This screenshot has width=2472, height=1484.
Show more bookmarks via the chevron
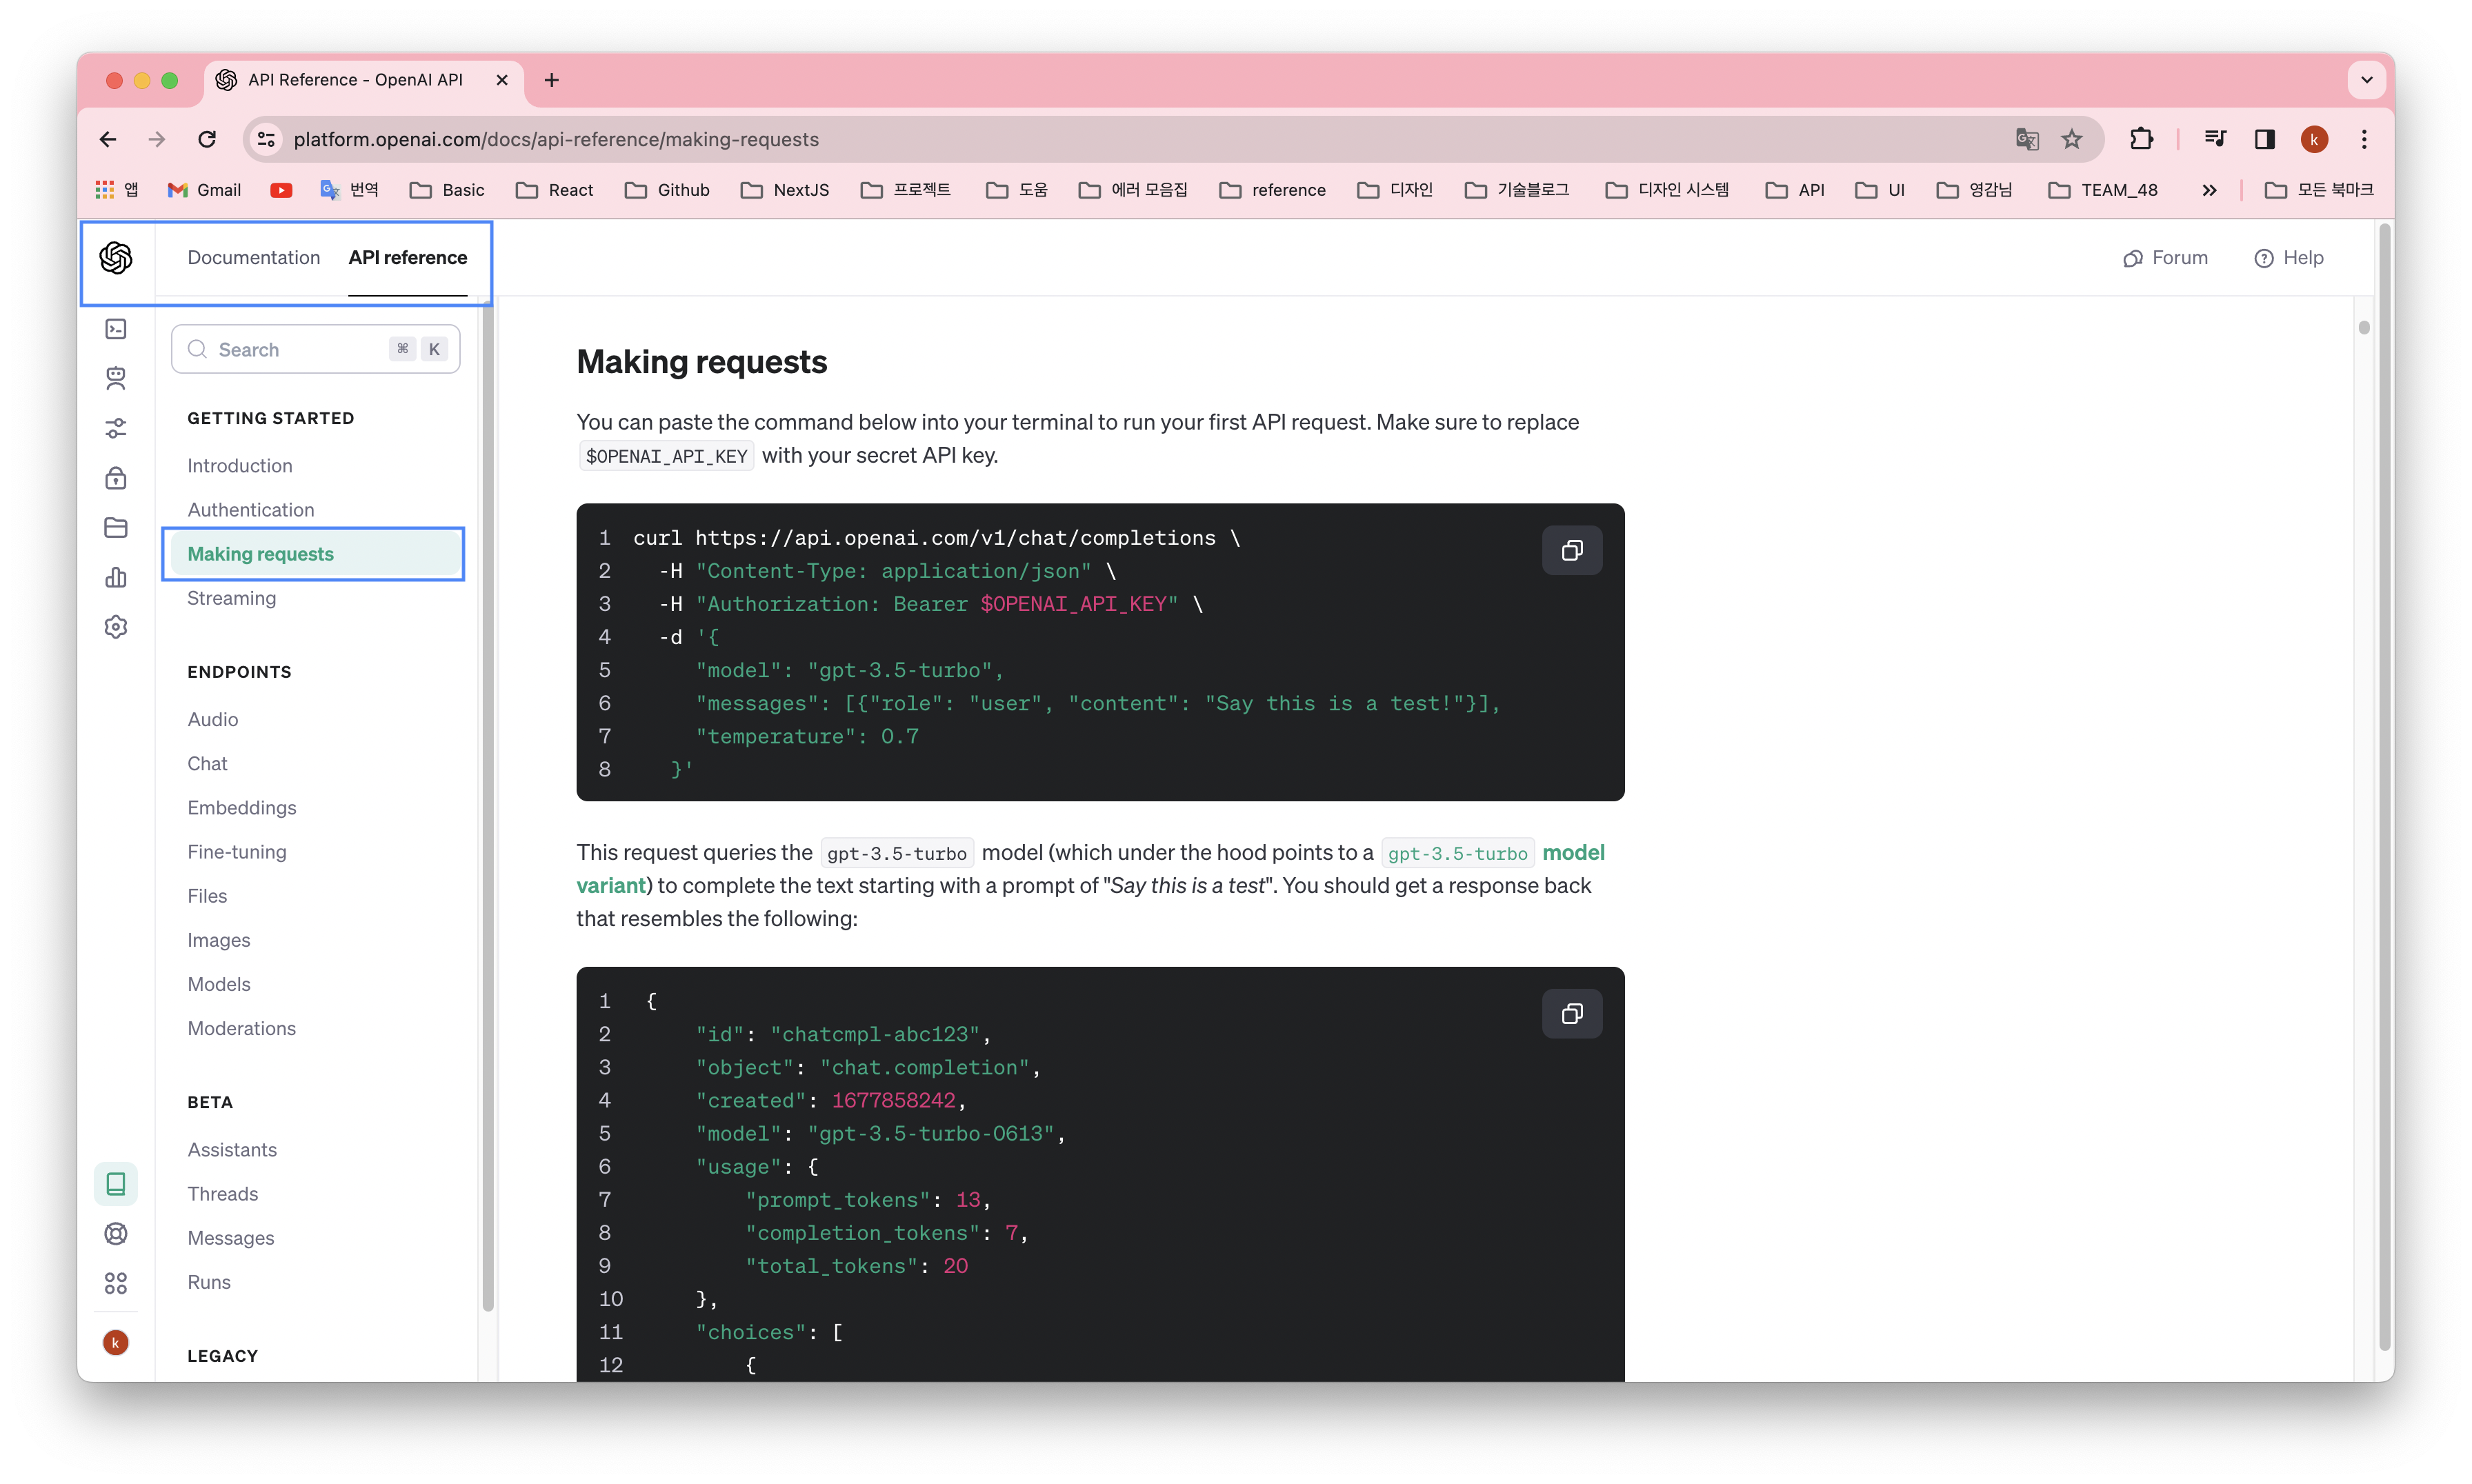click(x=2210, y=189)
